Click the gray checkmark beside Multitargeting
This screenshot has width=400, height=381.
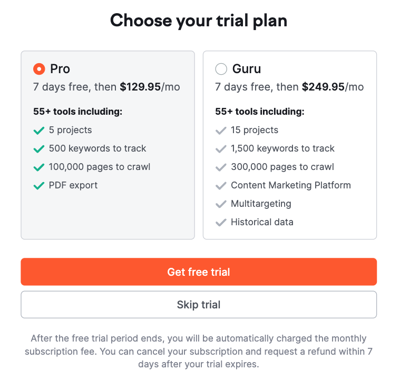(x=221, y=204)
